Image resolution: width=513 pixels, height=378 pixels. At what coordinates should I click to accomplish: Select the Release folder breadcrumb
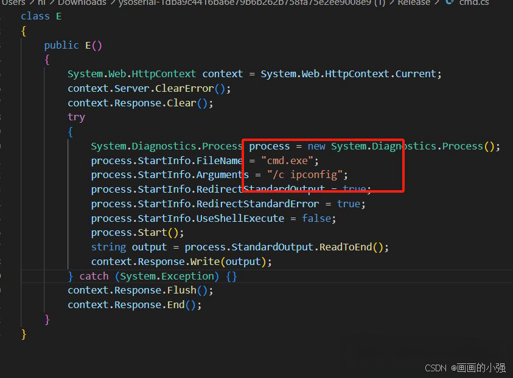coord(414,2)
